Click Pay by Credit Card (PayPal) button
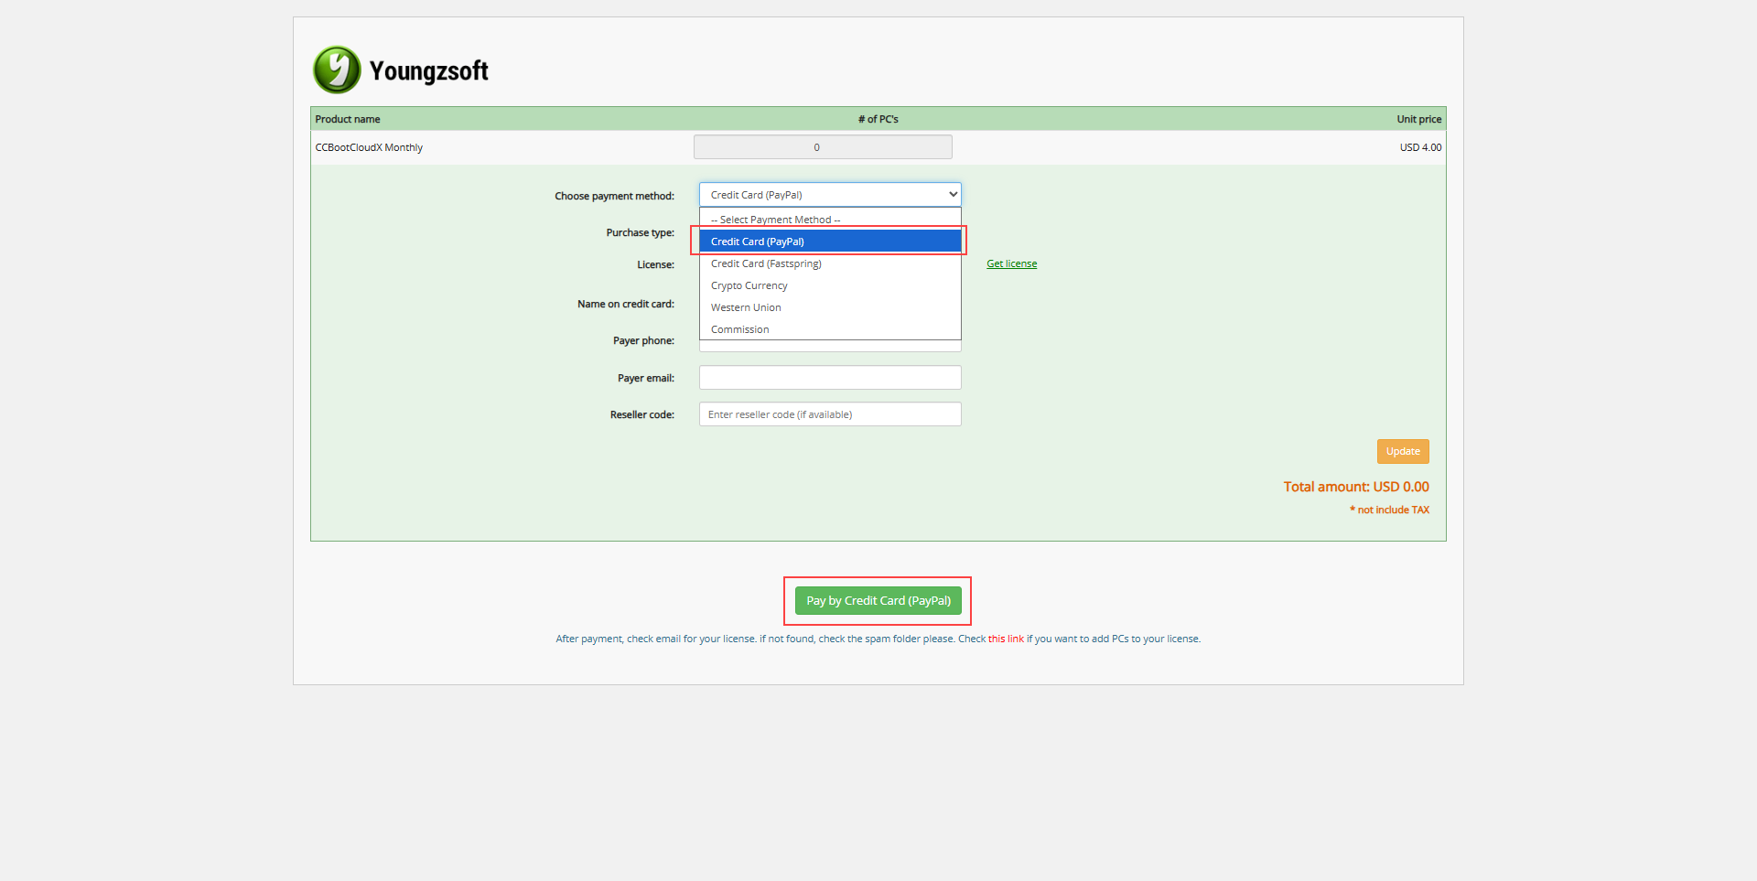The image size is (1757, 881). (x=878, y=601)
